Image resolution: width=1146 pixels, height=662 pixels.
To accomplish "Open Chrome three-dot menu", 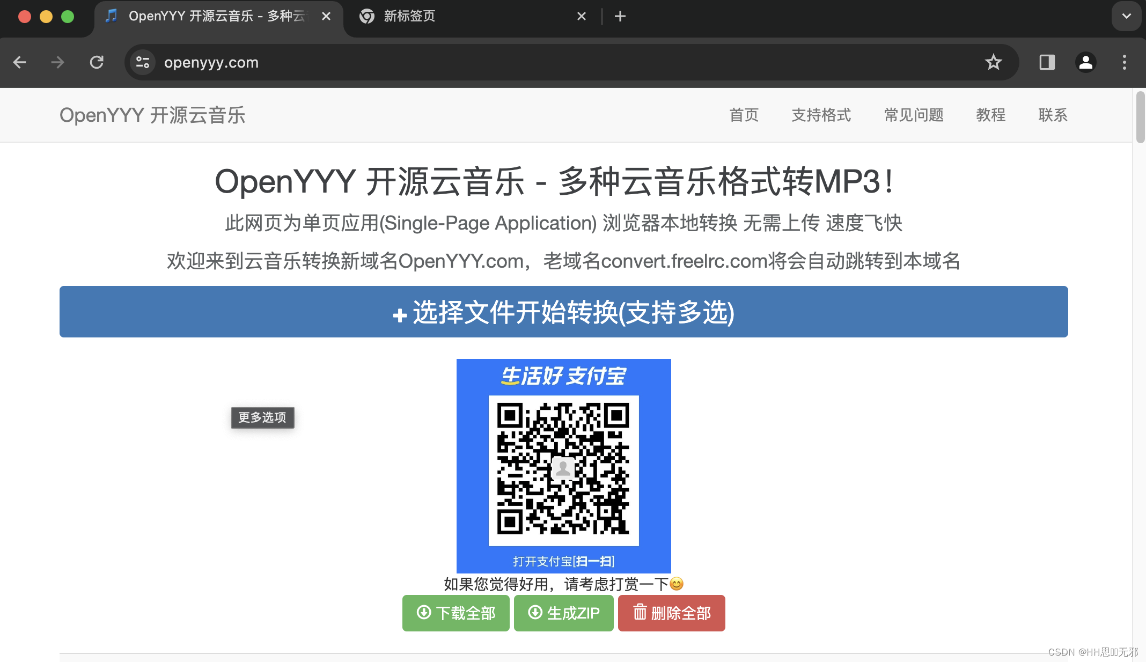I will [x=1124, y=62].
